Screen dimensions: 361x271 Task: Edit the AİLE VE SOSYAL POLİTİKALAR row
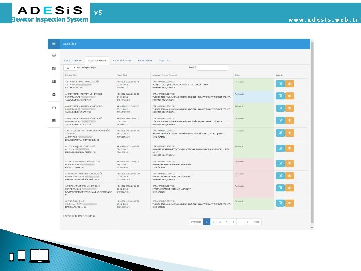(280, 133)
